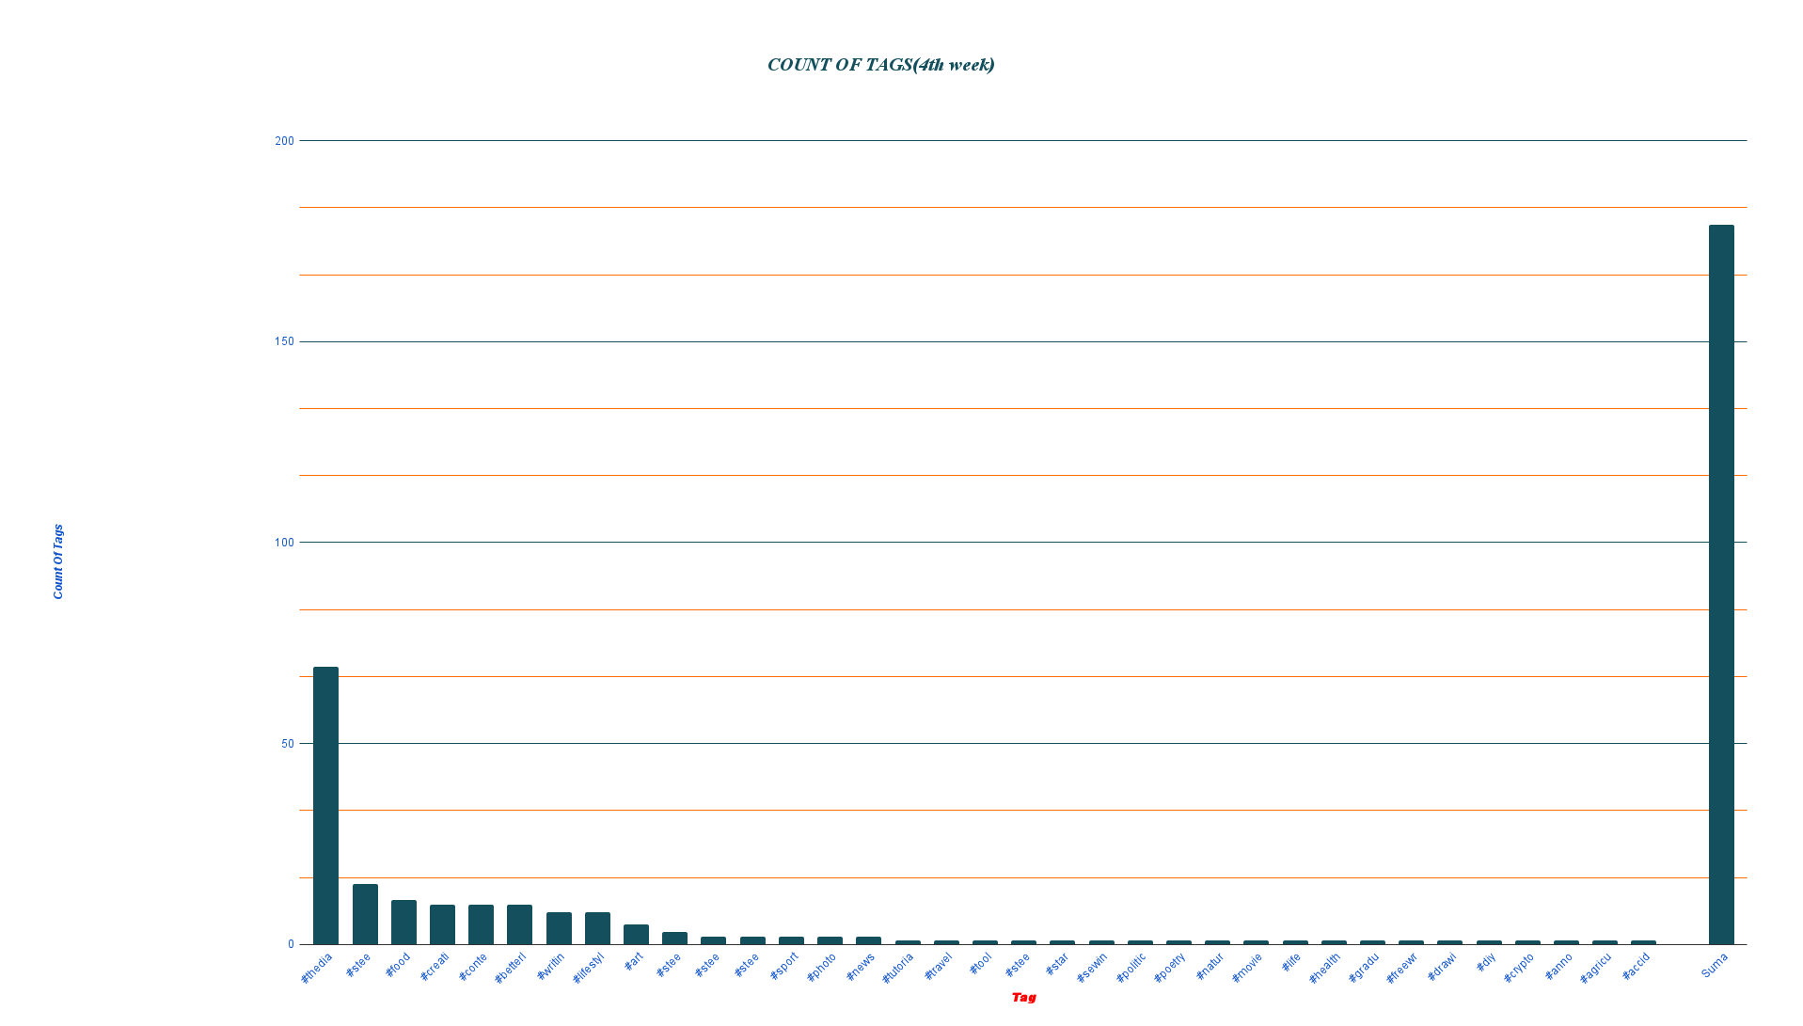Click the '#thedia' axis label
Screen dimensions: 1803x1026
pos(317,969)
